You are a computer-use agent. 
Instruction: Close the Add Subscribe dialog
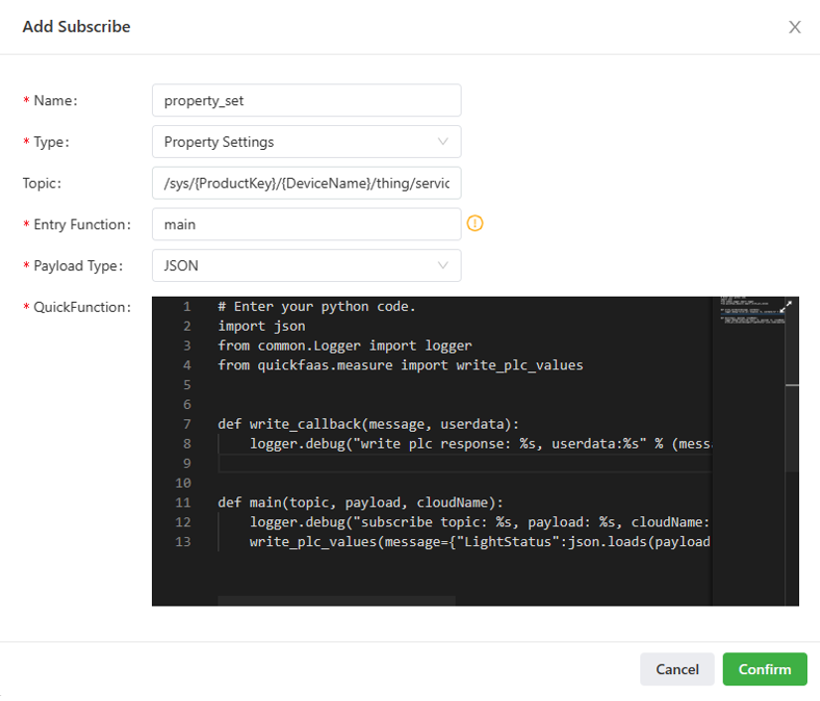coord(794,27)
